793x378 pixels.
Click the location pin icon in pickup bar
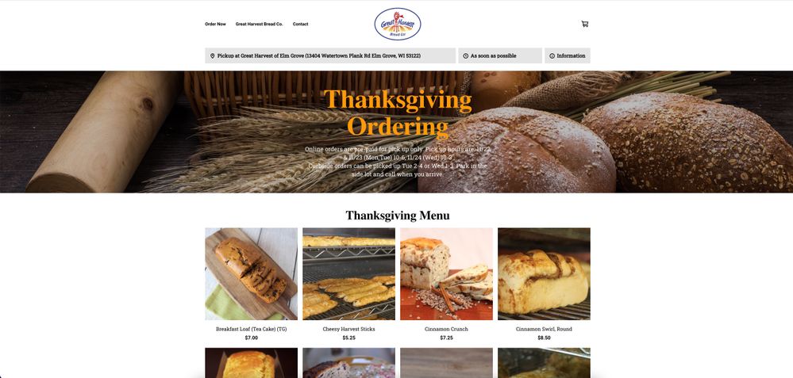[x=213, y=56]
